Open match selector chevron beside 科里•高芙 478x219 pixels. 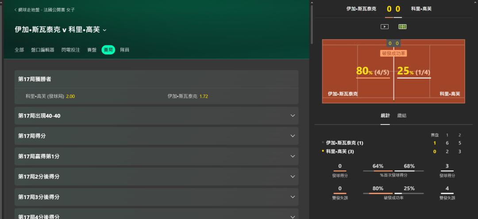pyautogui.click(x=105, y=30)
